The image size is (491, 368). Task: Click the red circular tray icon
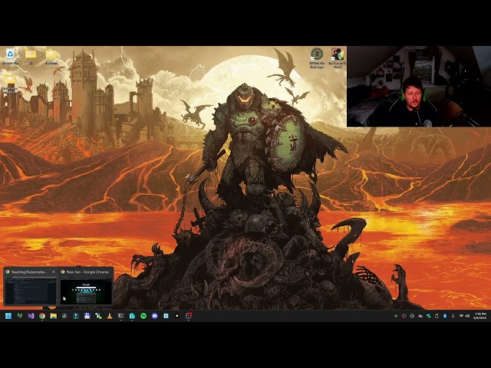[x=404, y=316]
